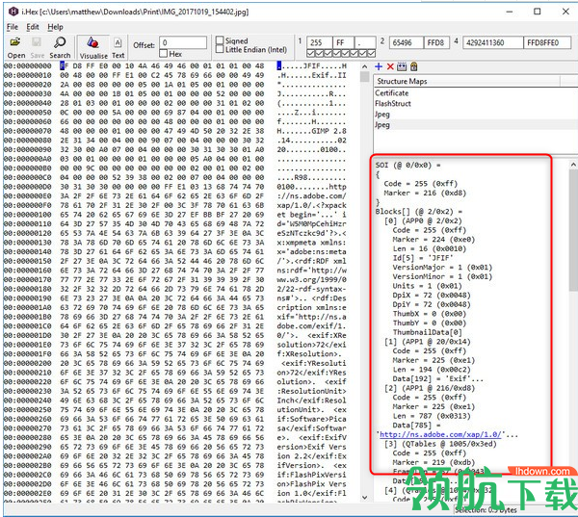This screenshot has height=517, width=578.
Task: Switch to the Text view icon
Action: (118, 48)
